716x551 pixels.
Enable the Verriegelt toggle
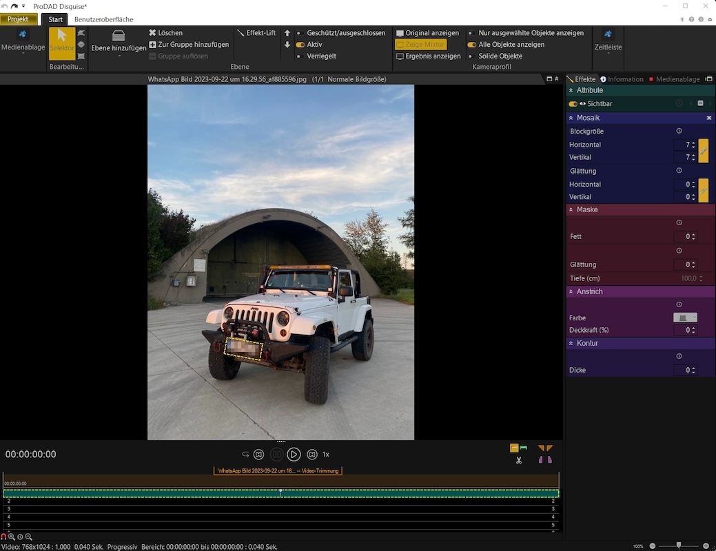pyautogui.click(x=300, y=56)
